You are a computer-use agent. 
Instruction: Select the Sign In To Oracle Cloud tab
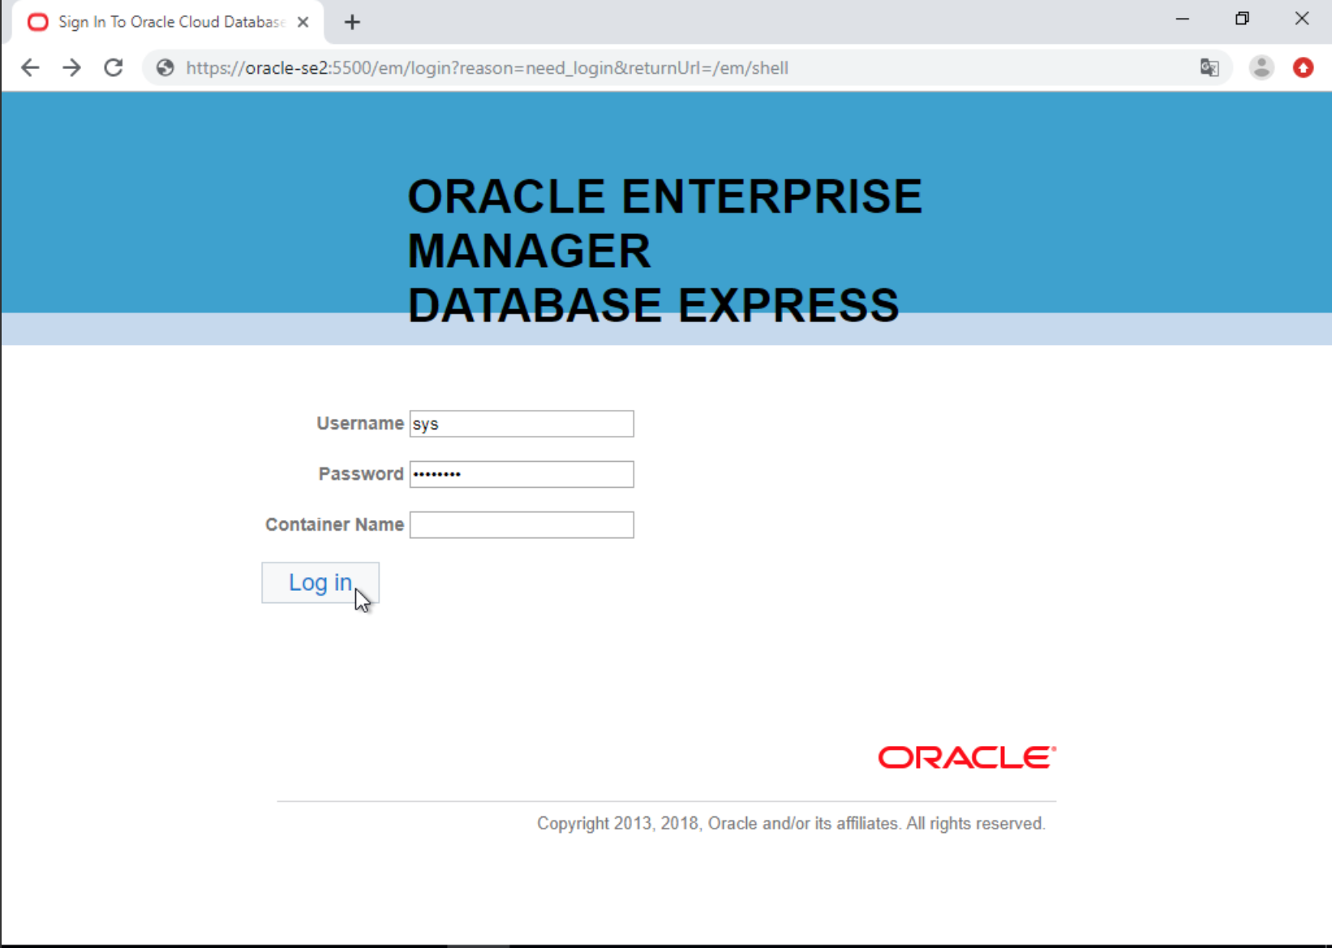point(168,22)
